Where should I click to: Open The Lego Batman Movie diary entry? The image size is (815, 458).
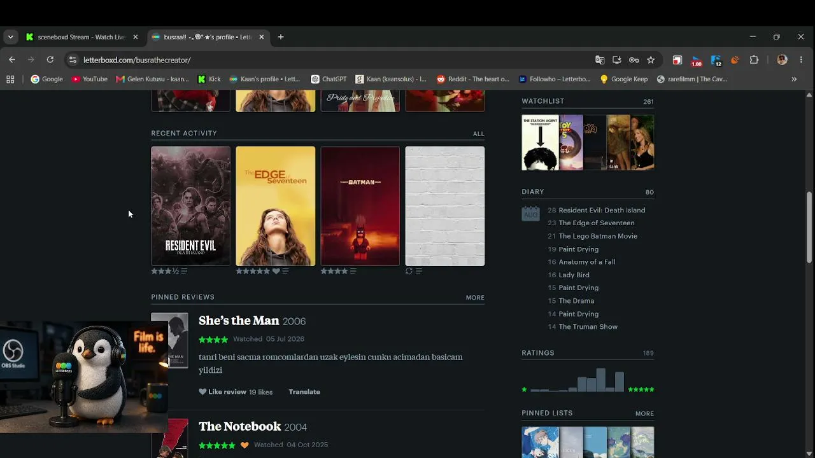(598, 236)
